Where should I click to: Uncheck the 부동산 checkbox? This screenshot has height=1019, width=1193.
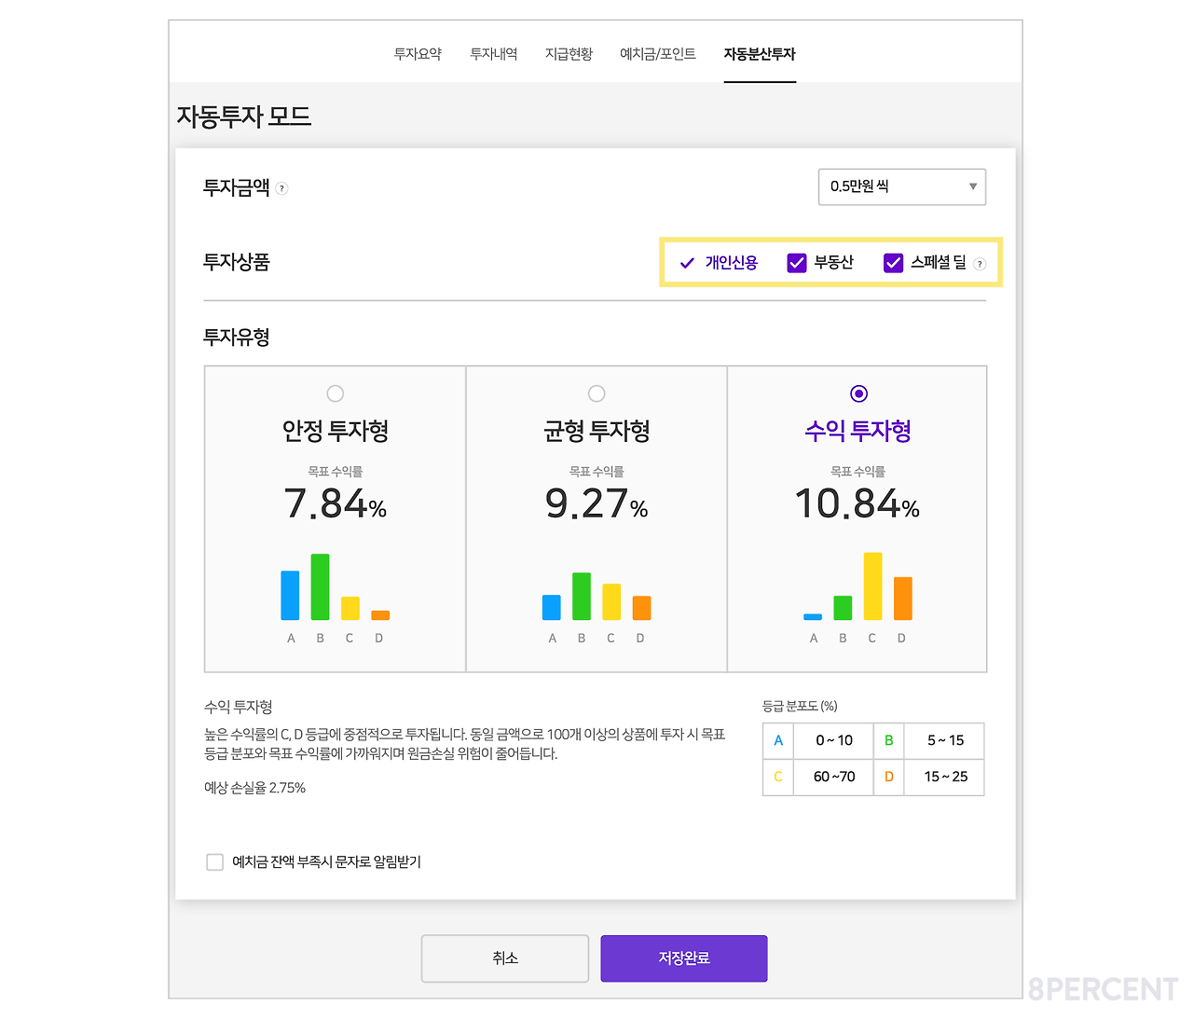point(797,263)
